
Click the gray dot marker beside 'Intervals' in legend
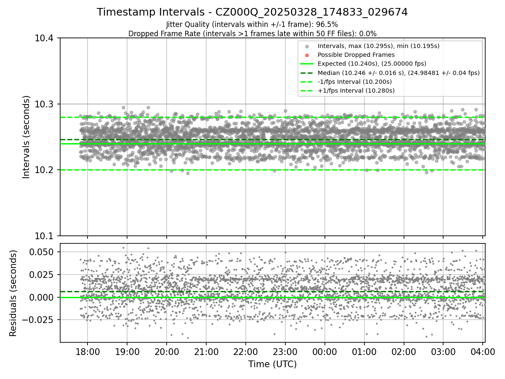pyautogui.click(x=307, y=46)
